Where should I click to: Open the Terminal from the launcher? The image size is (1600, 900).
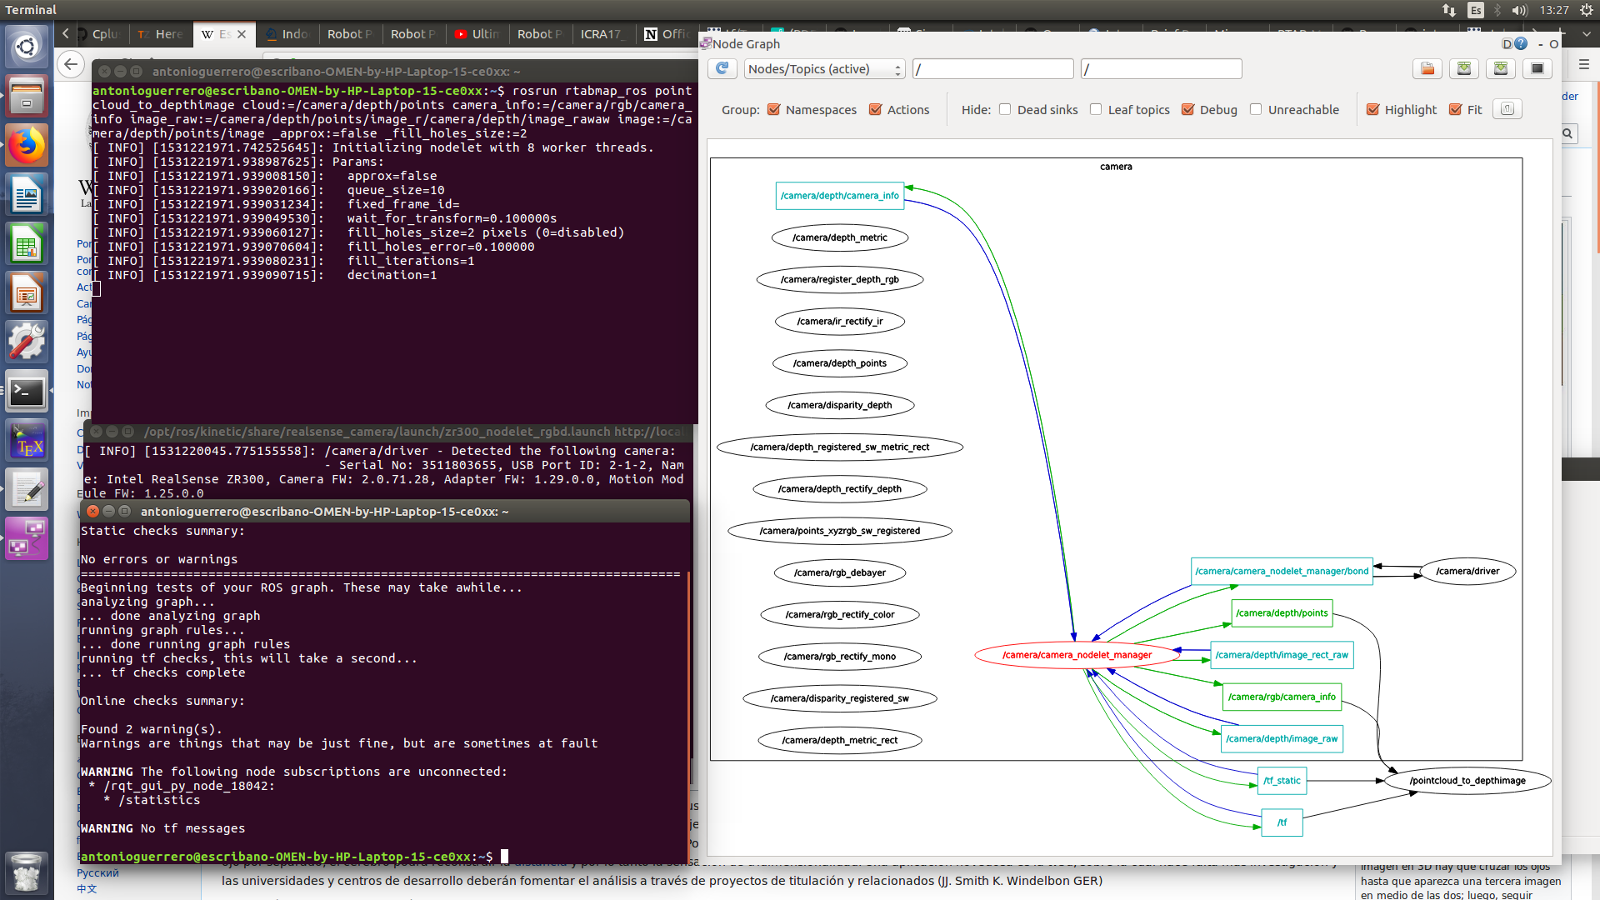[27, 392]
